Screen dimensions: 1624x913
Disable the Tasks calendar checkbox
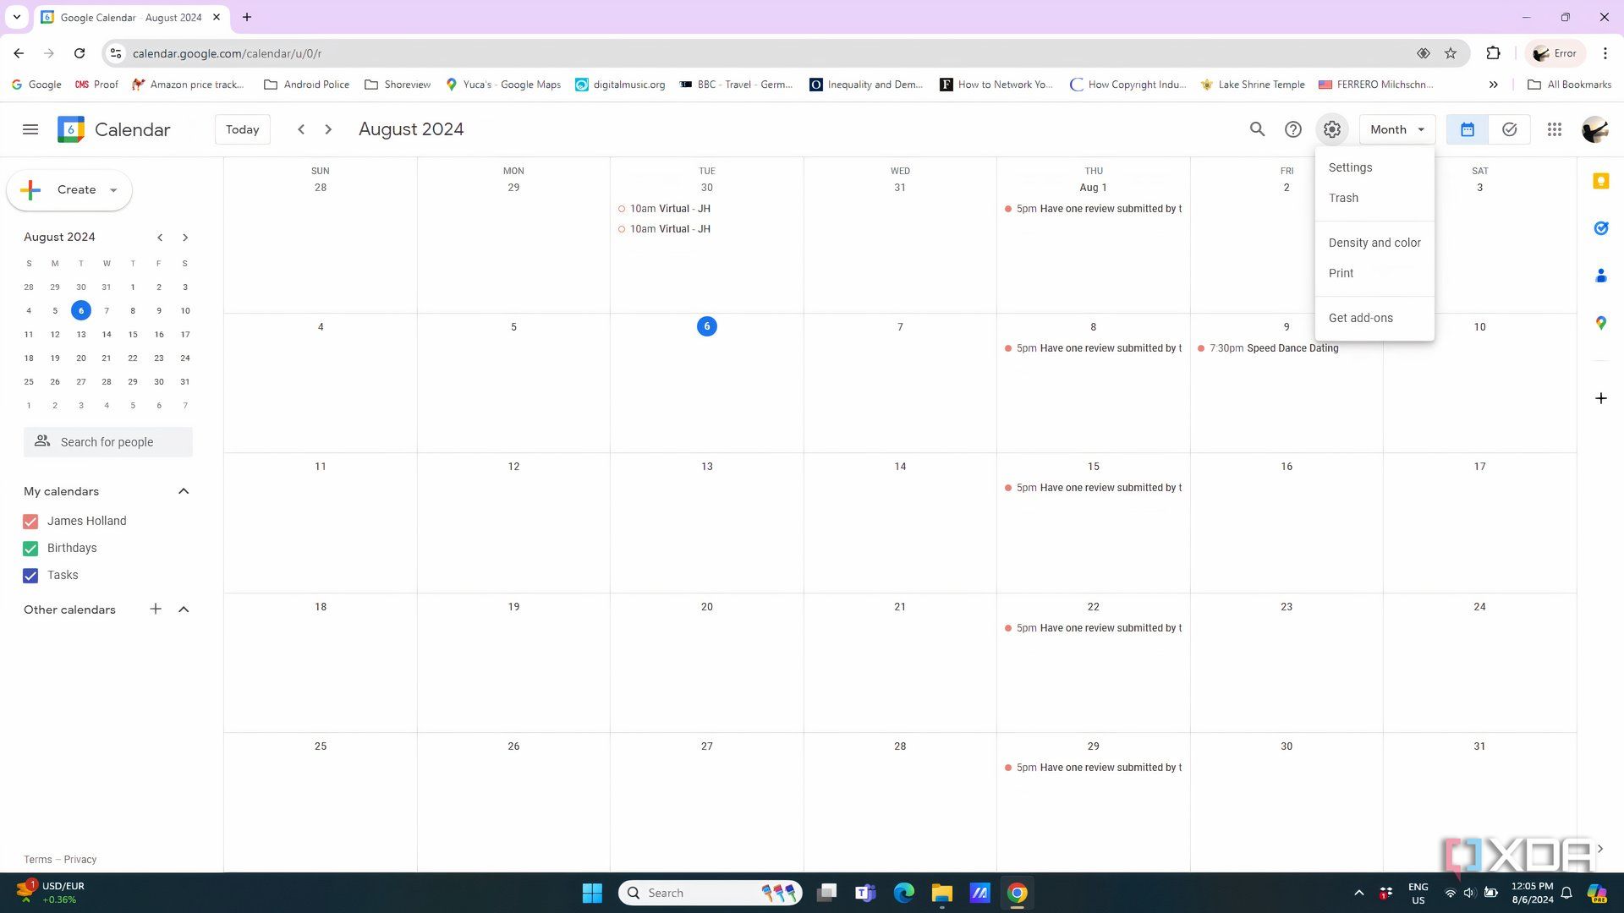(30, 576)
